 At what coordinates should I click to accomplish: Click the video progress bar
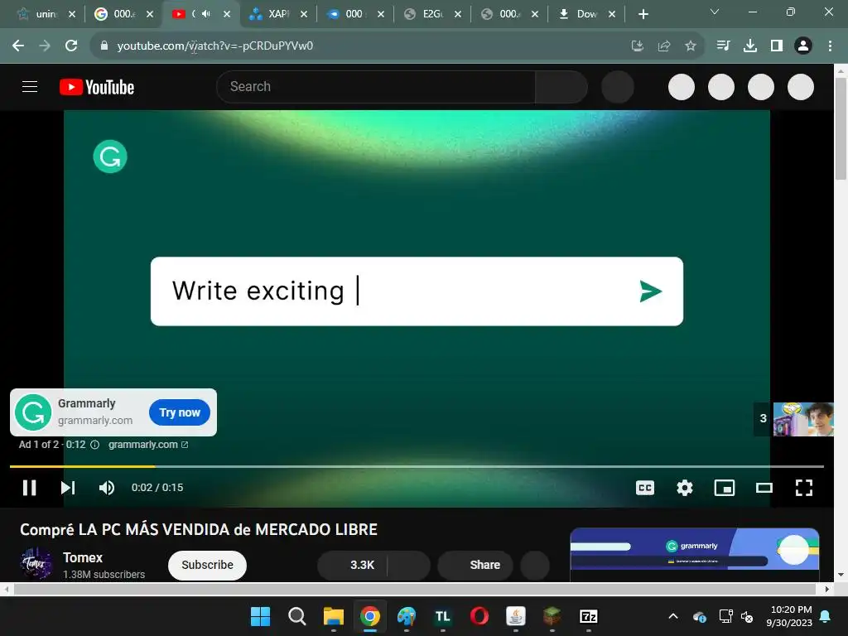[x=417, y=466]
